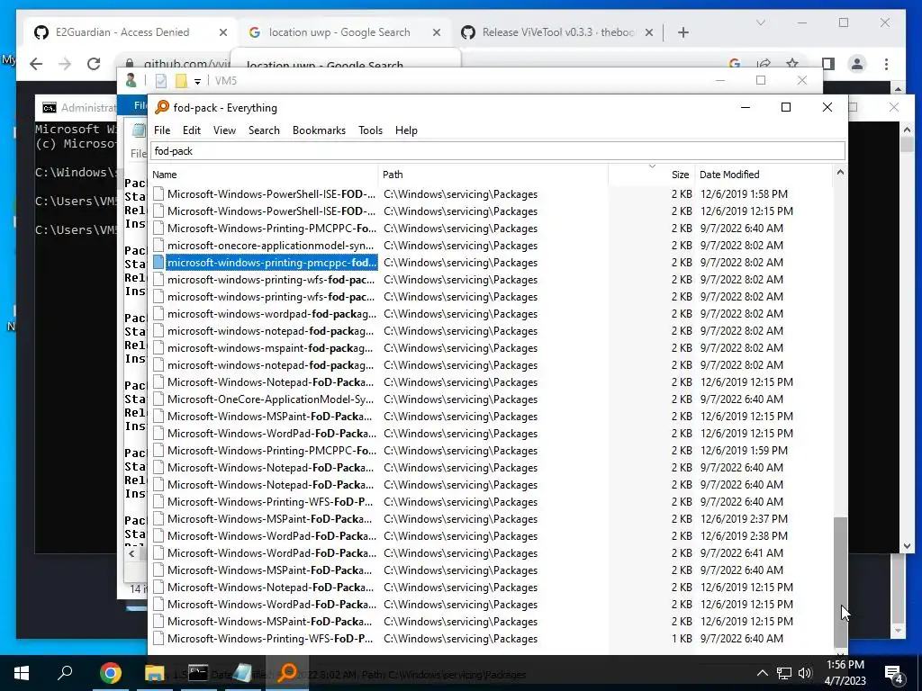Open network status tray icon
The image size is (922, 691).
pos(784,673)
